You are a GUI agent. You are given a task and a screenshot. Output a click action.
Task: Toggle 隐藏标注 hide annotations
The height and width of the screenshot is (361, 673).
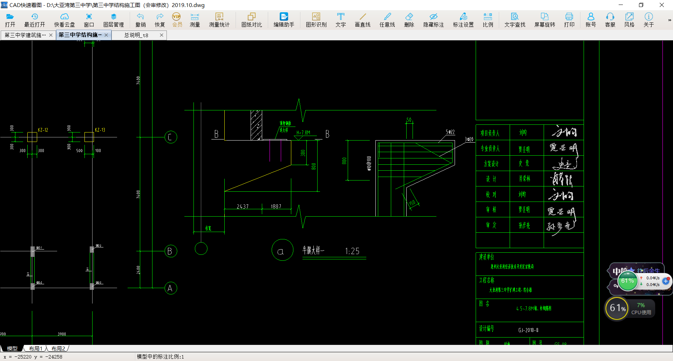point(434,20)
